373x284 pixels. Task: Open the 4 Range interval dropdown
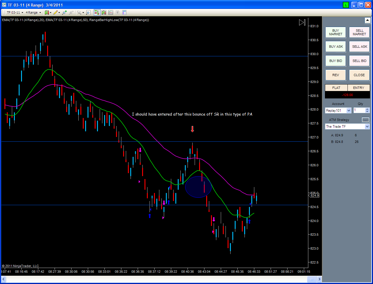(33, 12)
